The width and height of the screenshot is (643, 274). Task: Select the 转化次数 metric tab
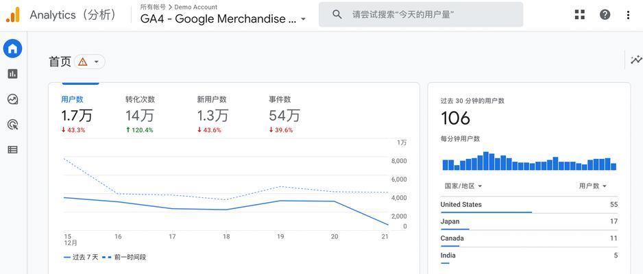(140, 114)
